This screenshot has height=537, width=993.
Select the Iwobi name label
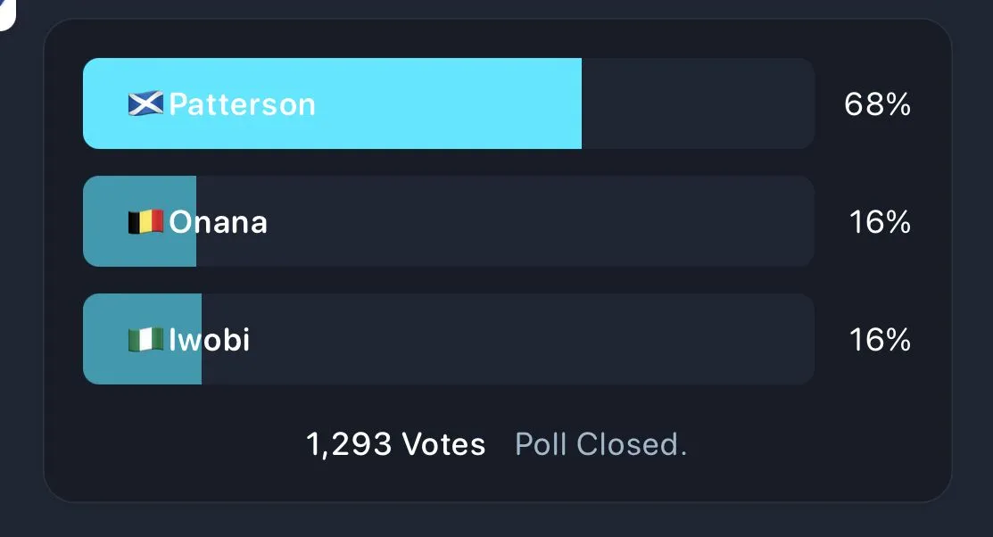click(210, 340)
